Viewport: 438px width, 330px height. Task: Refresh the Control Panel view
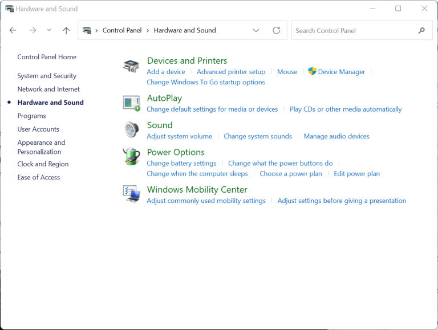coord(276,30)
